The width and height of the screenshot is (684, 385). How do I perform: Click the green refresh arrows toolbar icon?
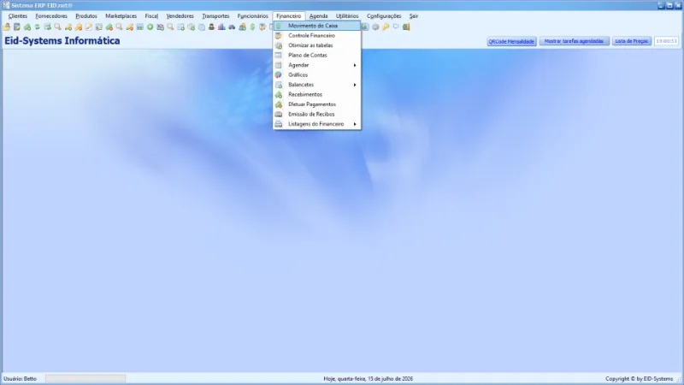pyautogui.click(x=38, y=27)
